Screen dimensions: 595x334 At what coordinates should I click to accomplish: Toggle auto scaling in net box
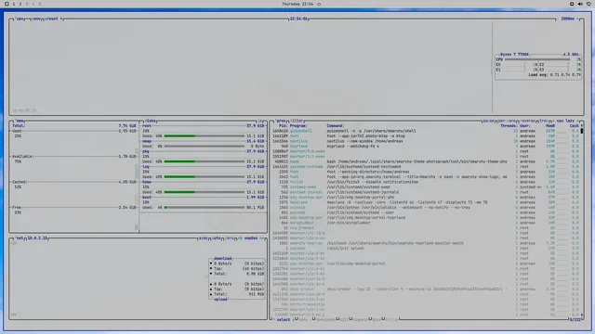click(x=217, y=238)
